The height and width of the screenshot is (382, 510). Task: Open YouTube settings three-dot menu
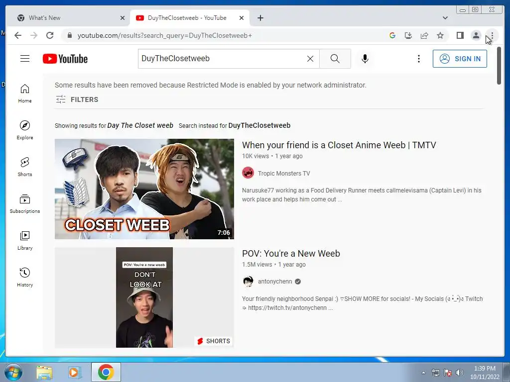click(418, 59)
